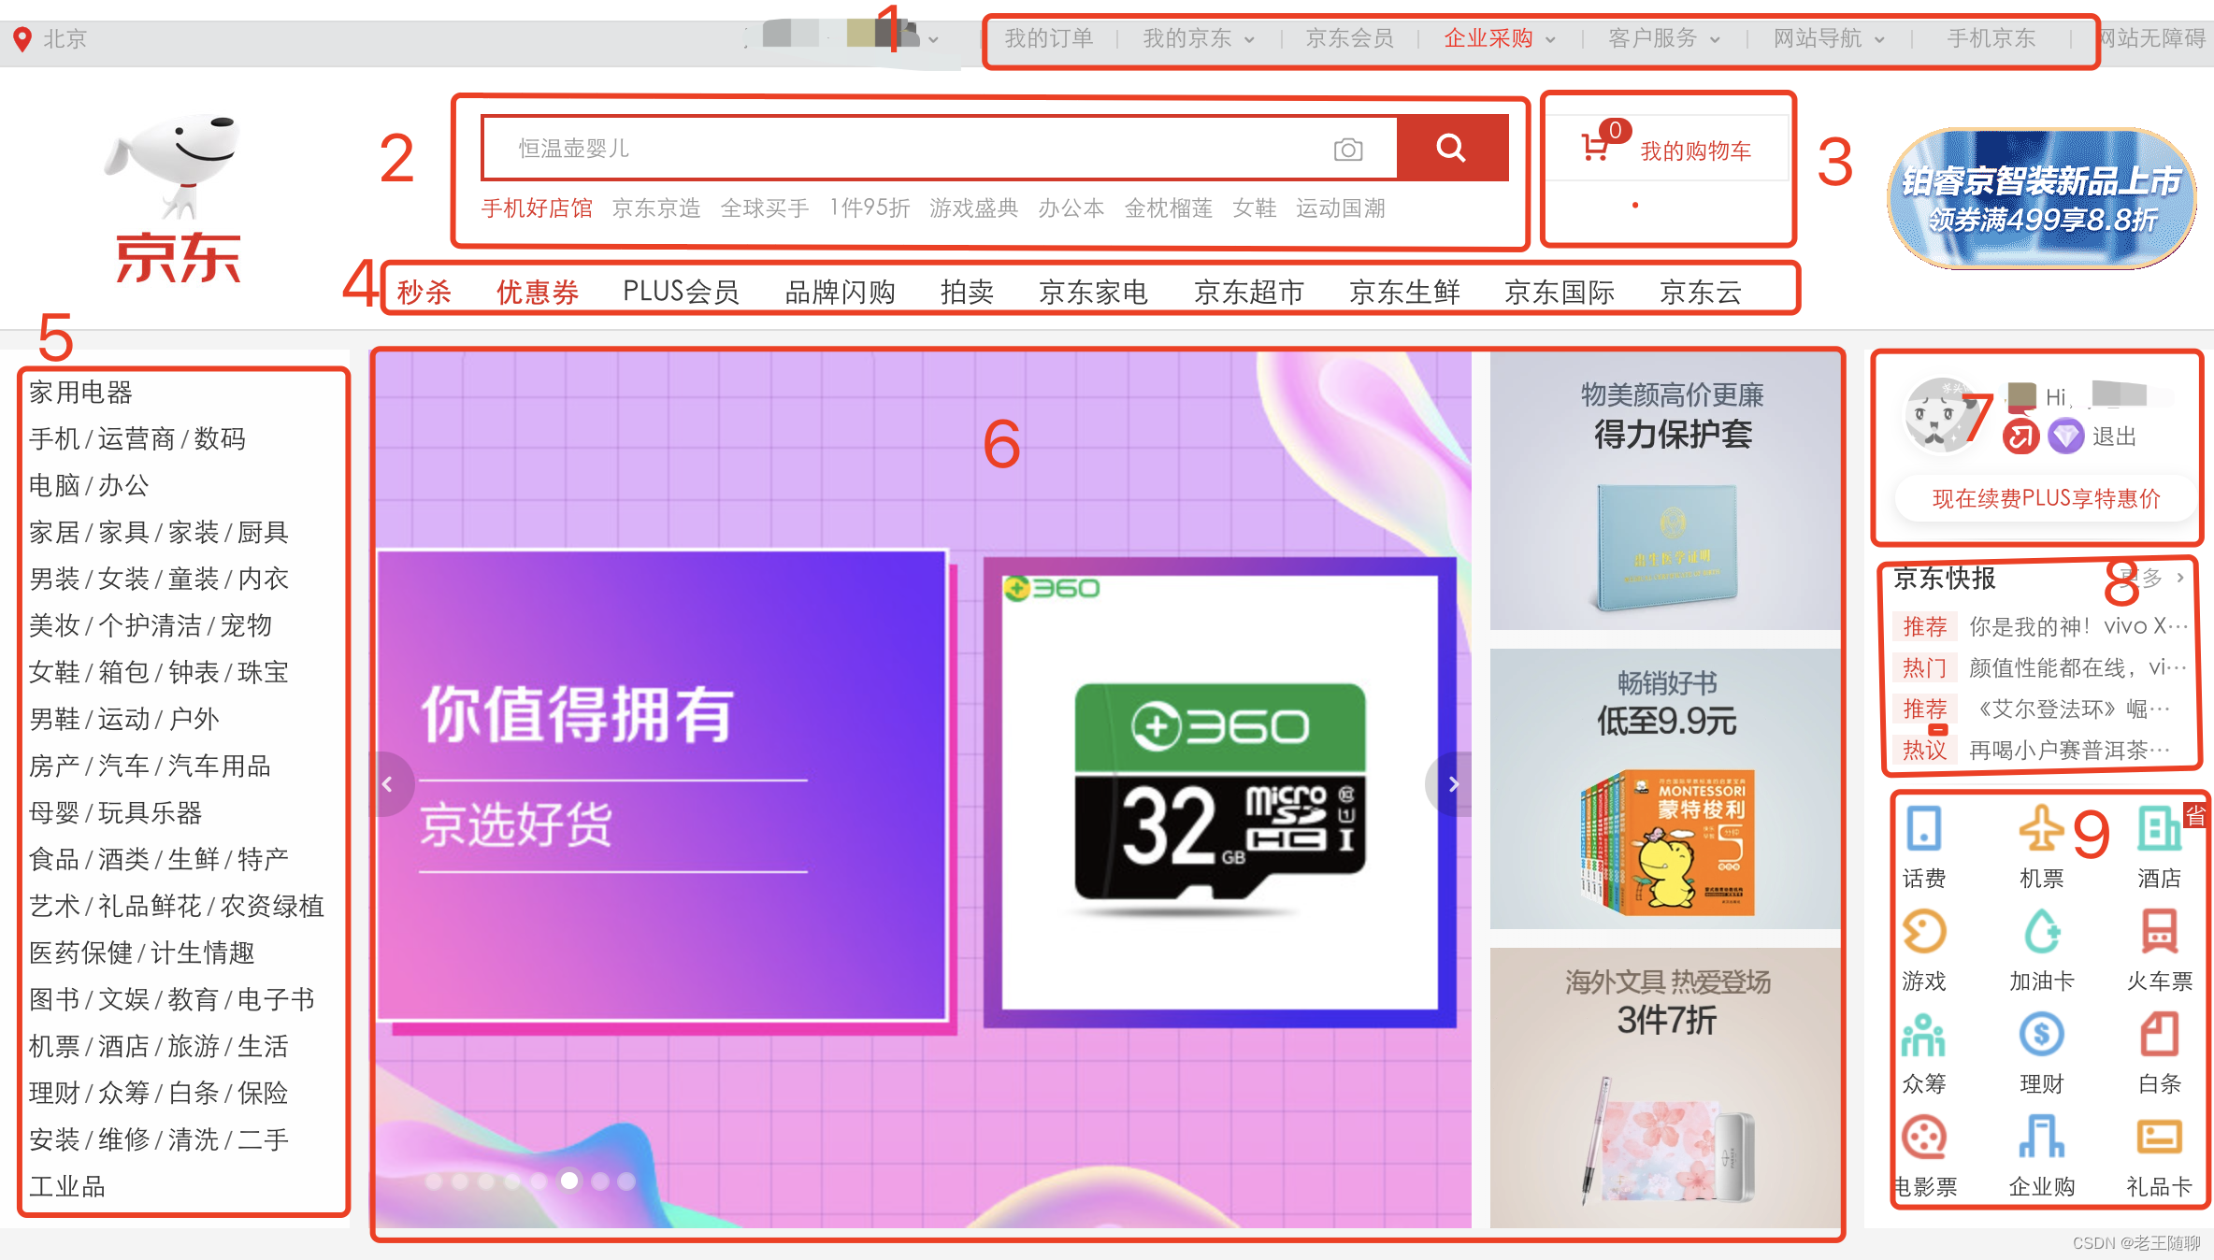Image resolution: width=2214 pixels, height=1260 pixels.
Task: Click 我的购物车 button
Action: (1667, 149)
